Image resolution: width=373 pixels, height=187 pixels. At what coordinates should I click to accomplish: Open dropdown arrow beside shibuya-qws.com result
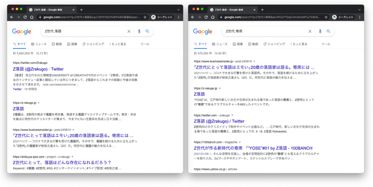tap(72, 157)
